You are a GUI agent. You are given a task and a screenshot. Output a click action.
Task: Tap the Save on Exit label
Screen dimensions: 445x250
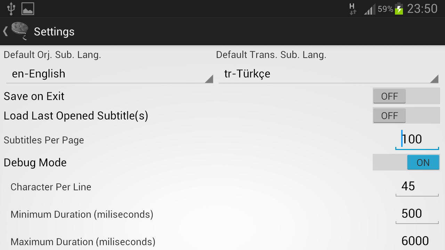34,96
